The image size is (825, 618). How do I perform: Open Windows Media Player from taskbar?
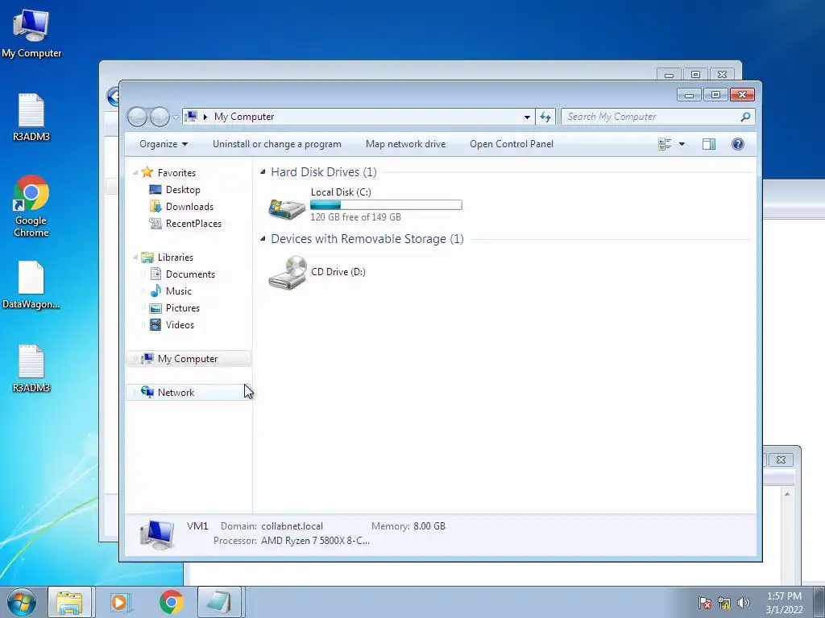coord(120,602)
